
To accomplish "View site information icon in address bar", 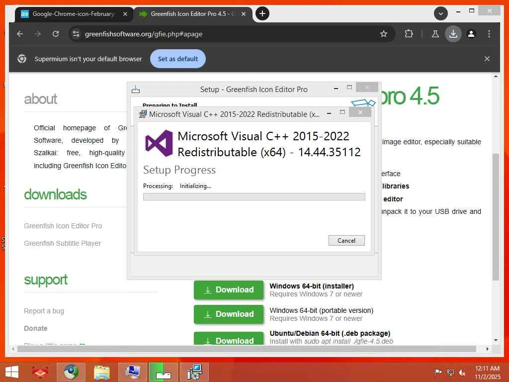I will [76, 34].
